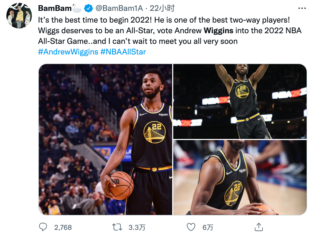This screenshot has height=237, width=313.
Task: Click the reply speech bubble icon
Action: pyautogui.click(x=43, y=227)
